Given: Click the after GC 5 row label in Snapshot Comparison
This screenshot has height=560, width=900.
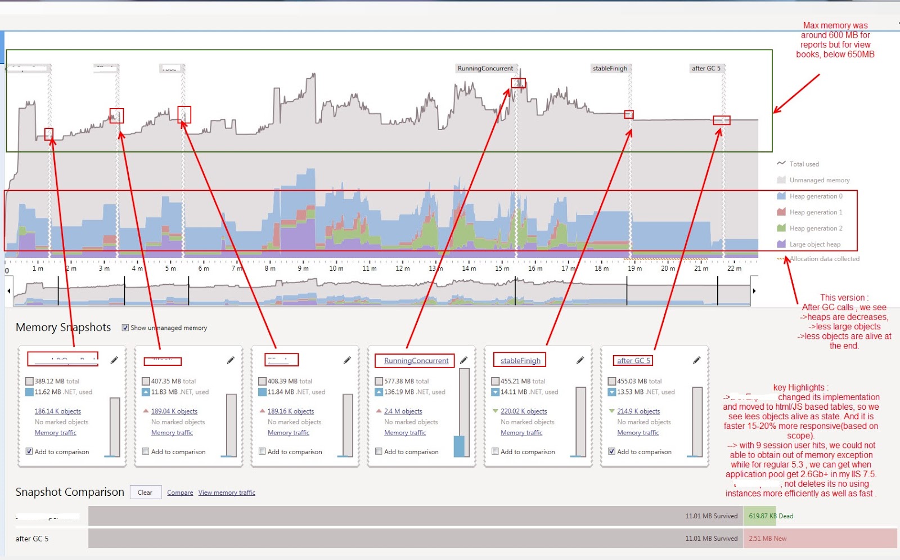Looking at the screenshot, I should click(32, 539).
